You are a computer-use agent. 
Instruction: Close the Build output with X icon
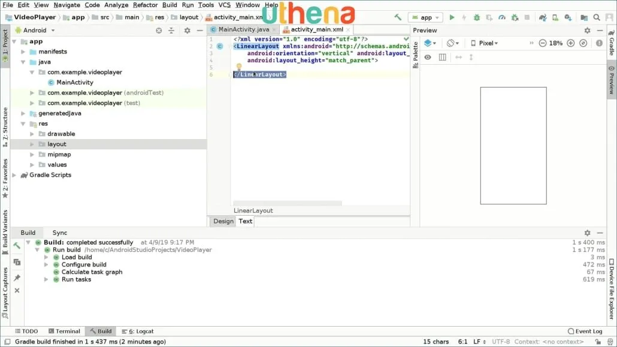click(x=17, y=290)
